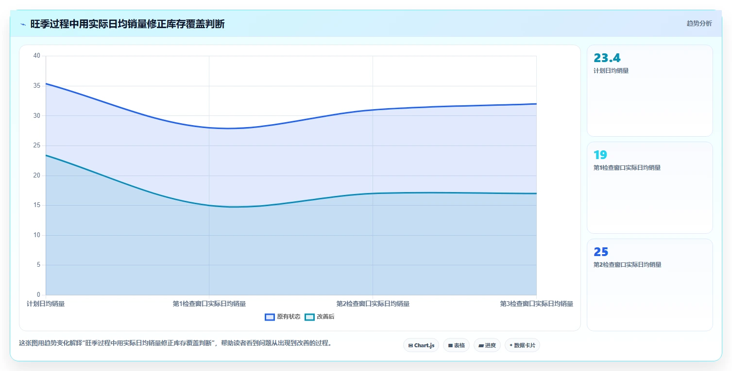This screenshot has width=732, height=371.
Task: Click the 趋势分析 label in the header
Action: click(x=699, y=23)
